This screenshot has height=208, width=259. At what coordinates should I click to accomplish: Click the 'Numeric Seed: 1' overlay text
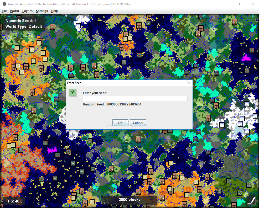pyautogui.click(x=21, y=21)
